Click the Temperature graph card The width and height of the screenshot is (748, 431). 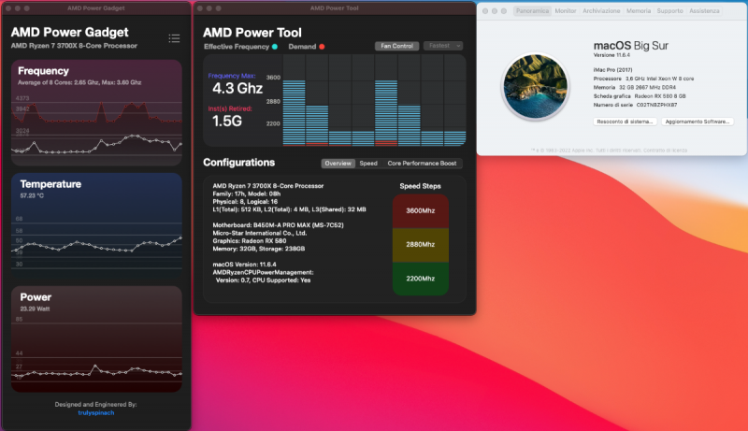pos(96,225)
